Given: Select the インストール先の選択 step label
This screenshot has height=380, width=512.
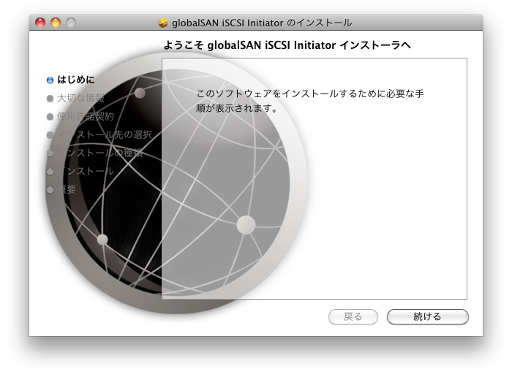Looking at the screenshot, I should click(104, 134).
